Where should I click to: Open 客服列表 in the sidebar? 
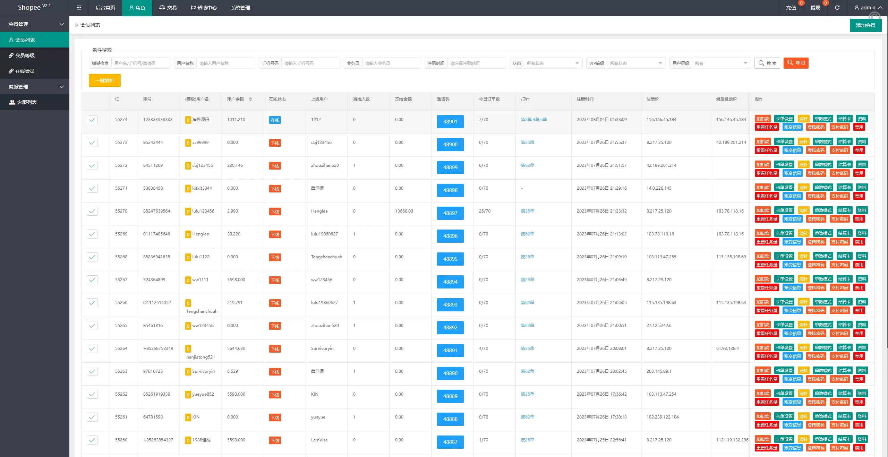[27, 102]
